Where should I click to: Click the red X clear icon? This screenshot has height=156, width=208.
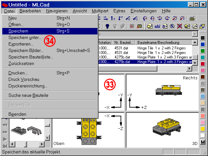(x=179, y=26)
